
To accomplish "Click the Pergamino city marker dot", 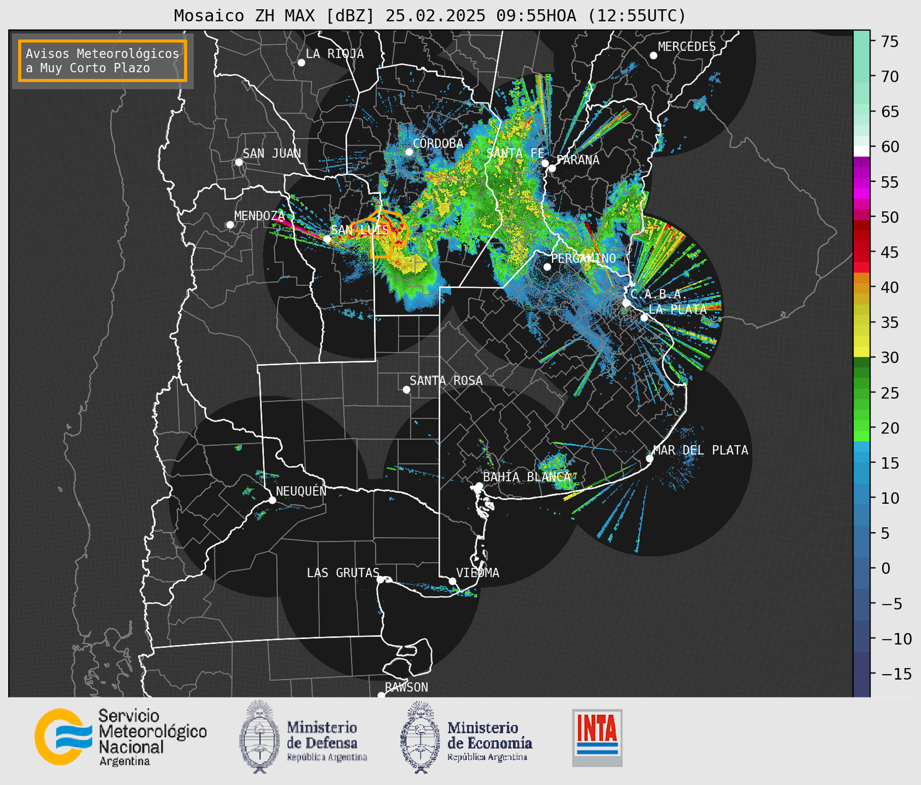I will tap(547, 267).
